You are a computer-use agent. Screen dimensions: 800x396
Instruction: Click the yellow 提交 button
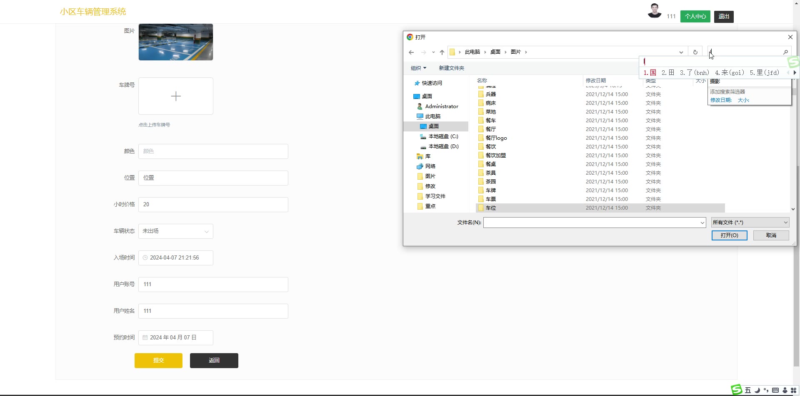pyautogui.click(x=158, y=361)
